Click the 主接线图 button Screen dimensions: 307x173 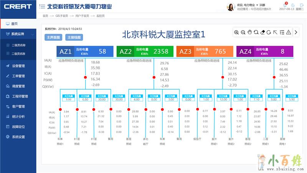[x=74, y=38]
